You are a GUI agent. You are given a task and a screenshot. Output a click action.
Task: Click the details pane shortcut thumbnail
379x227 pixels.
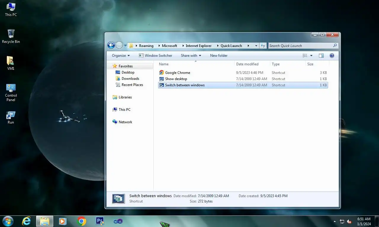(118, 199)
